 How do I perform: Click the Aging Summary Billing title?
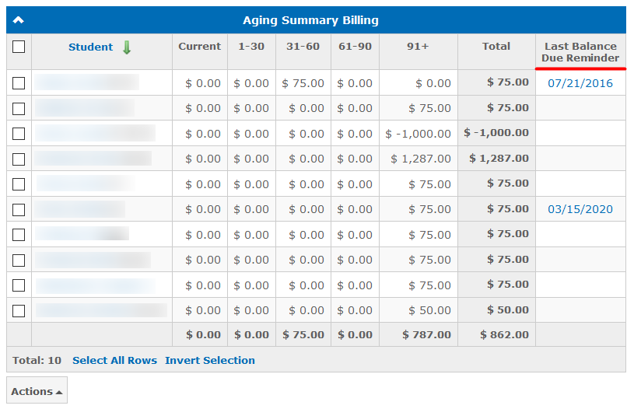pos(310,20)
